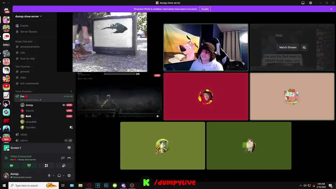
Task: Click Watch Stream button
Action: (288, 48)
